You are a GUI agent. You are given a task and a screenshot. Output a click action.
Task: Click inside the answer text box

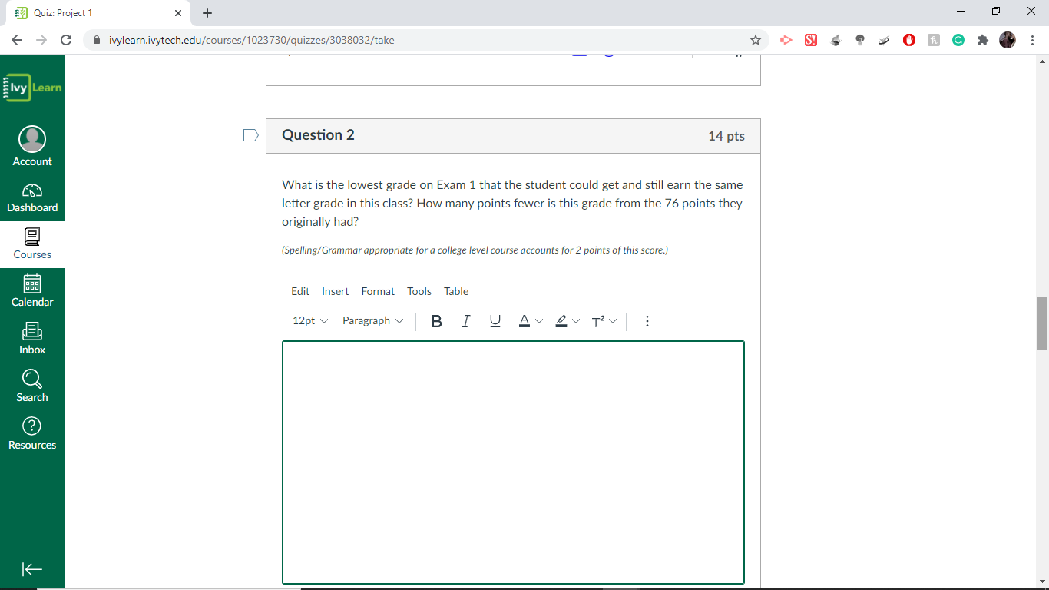tap(513, 461)
